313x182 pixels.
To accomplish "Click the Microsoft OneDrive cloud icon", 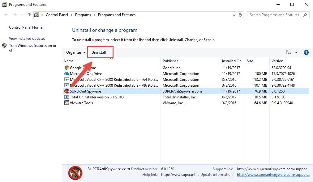I will [x=67, y=74].
